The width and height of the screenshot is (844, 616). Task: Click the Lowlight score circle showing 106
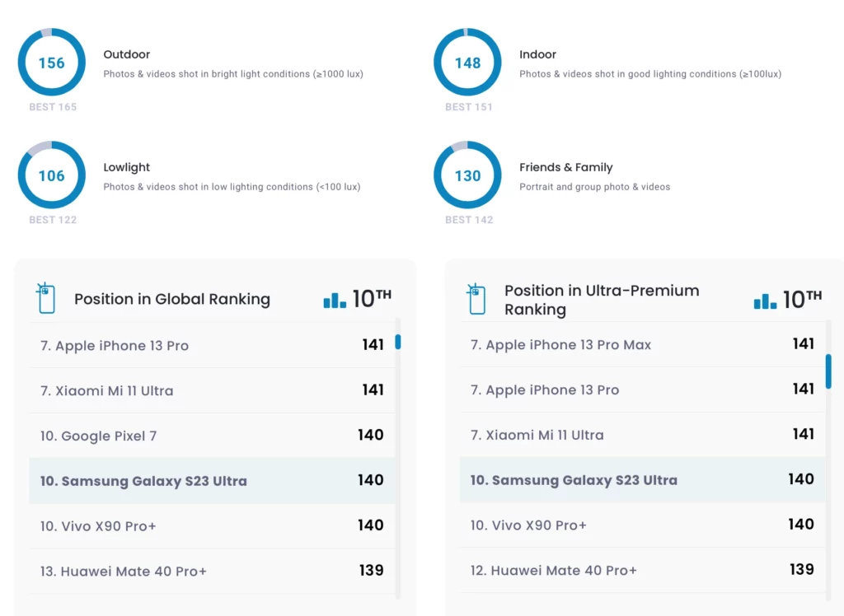click(52, 175)
